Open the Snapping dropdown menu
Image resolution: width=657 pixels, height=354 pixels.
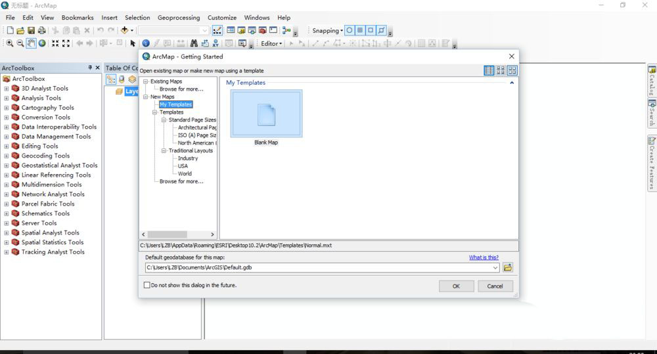click(328, 31)
